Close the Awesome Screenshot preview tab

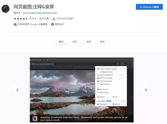[44, 60]
